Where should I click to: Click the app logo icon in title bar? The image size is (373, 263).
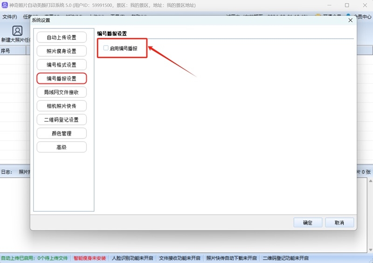coord(5,5)
